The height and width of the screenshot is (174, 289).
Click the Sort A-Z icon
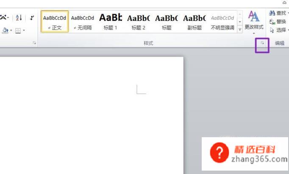pyautogui.click(x=19, y=18)
